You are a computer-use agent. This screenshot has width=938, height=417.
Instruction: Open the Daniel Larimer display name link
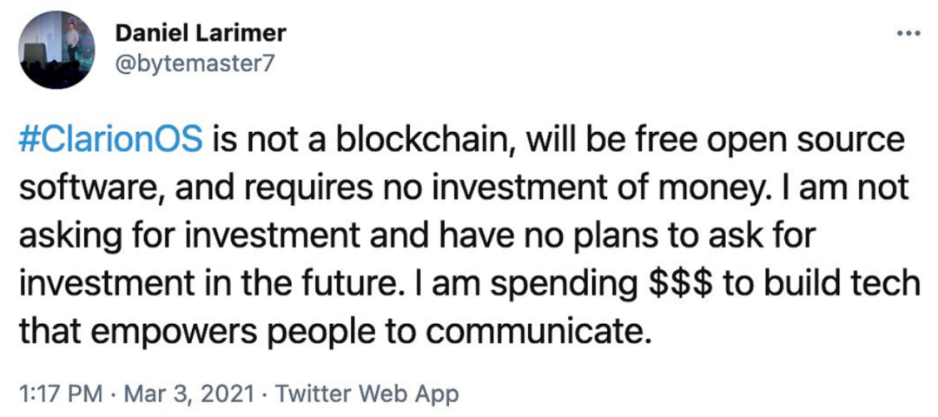point(200,35)
